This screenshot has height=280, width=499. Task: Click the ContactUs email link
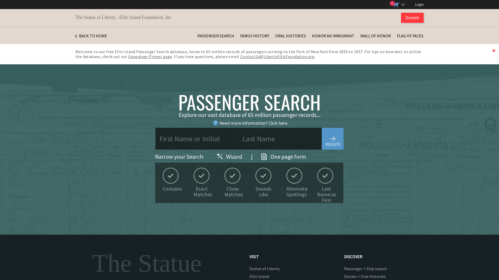[277, 57]
